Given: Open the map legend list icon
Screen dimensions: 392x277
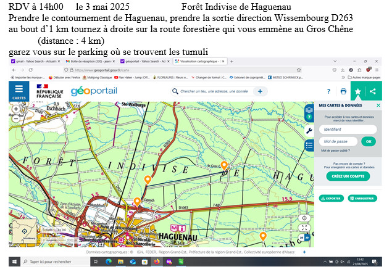Looking at the screenshot, I should click(309, 146).
